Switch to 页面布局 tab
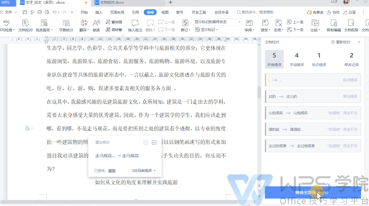This screenshot has width=369, height=206. pos(117,12)
